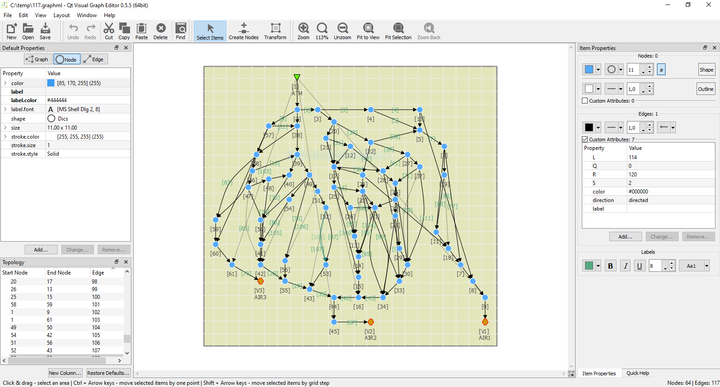Expand the stroke.color property row
This screenshot has height=387, width=720.
click(5, 137)
